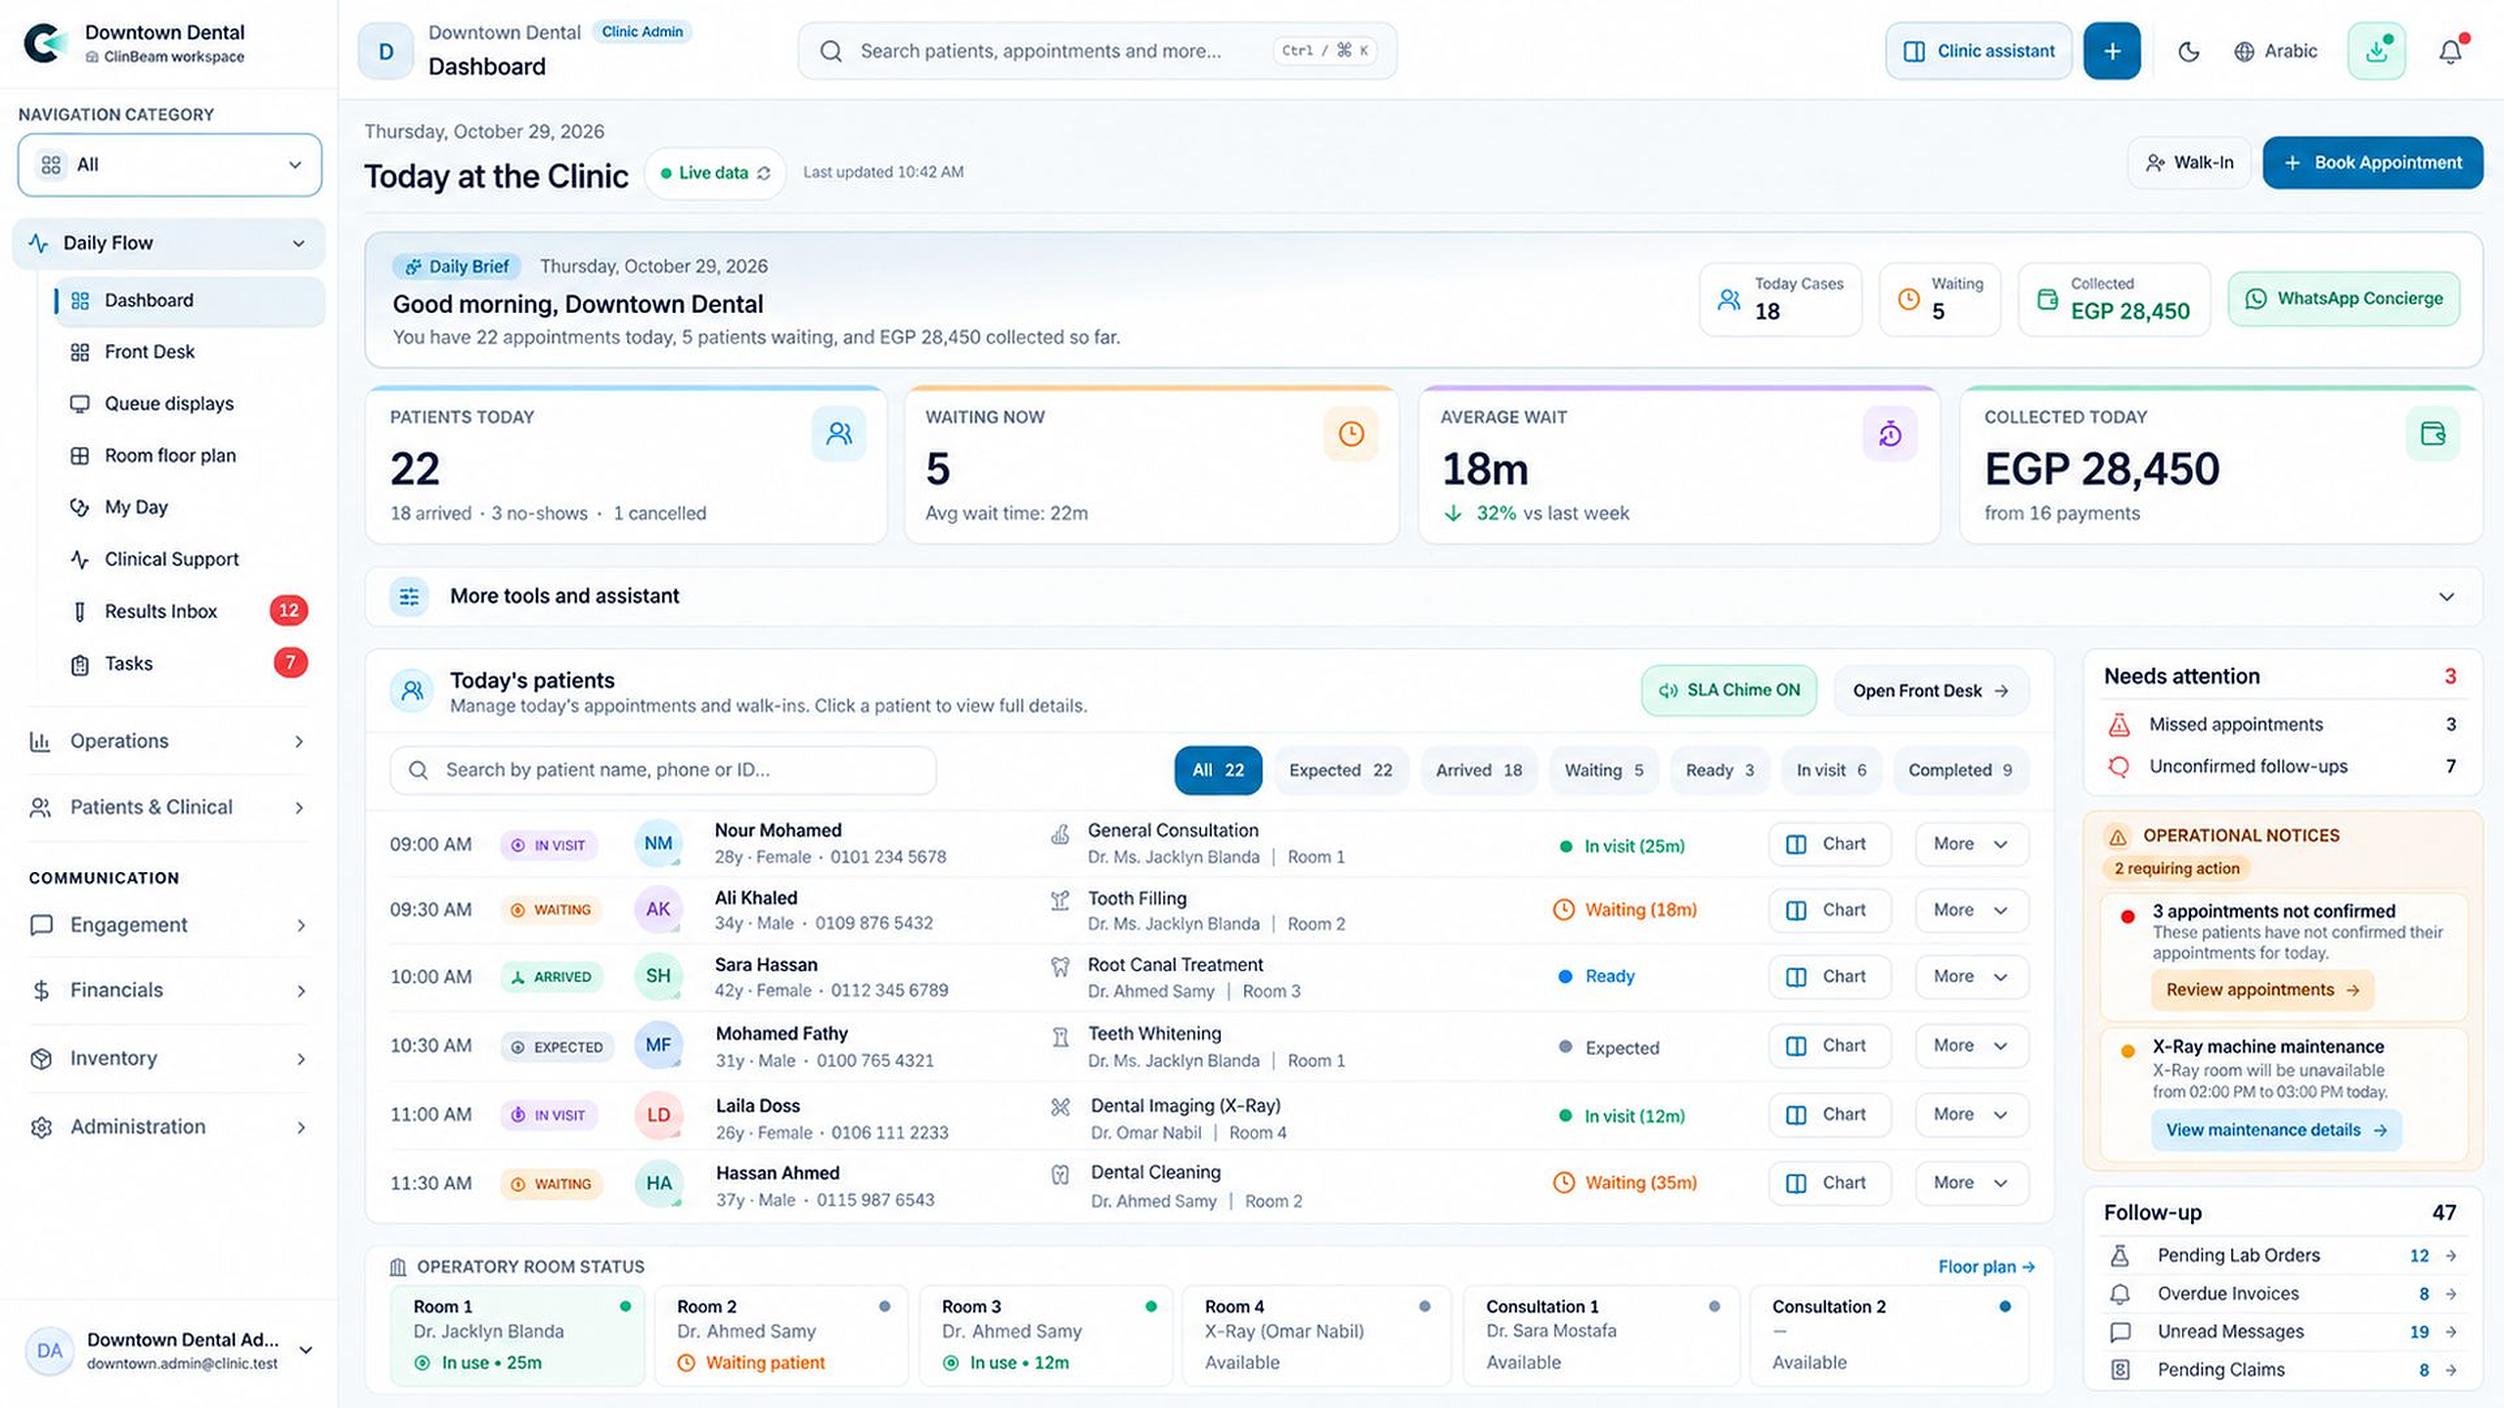Click Search by patient name field
The width and height of the screenshot is (2504, 1408).
coord(663,770)
